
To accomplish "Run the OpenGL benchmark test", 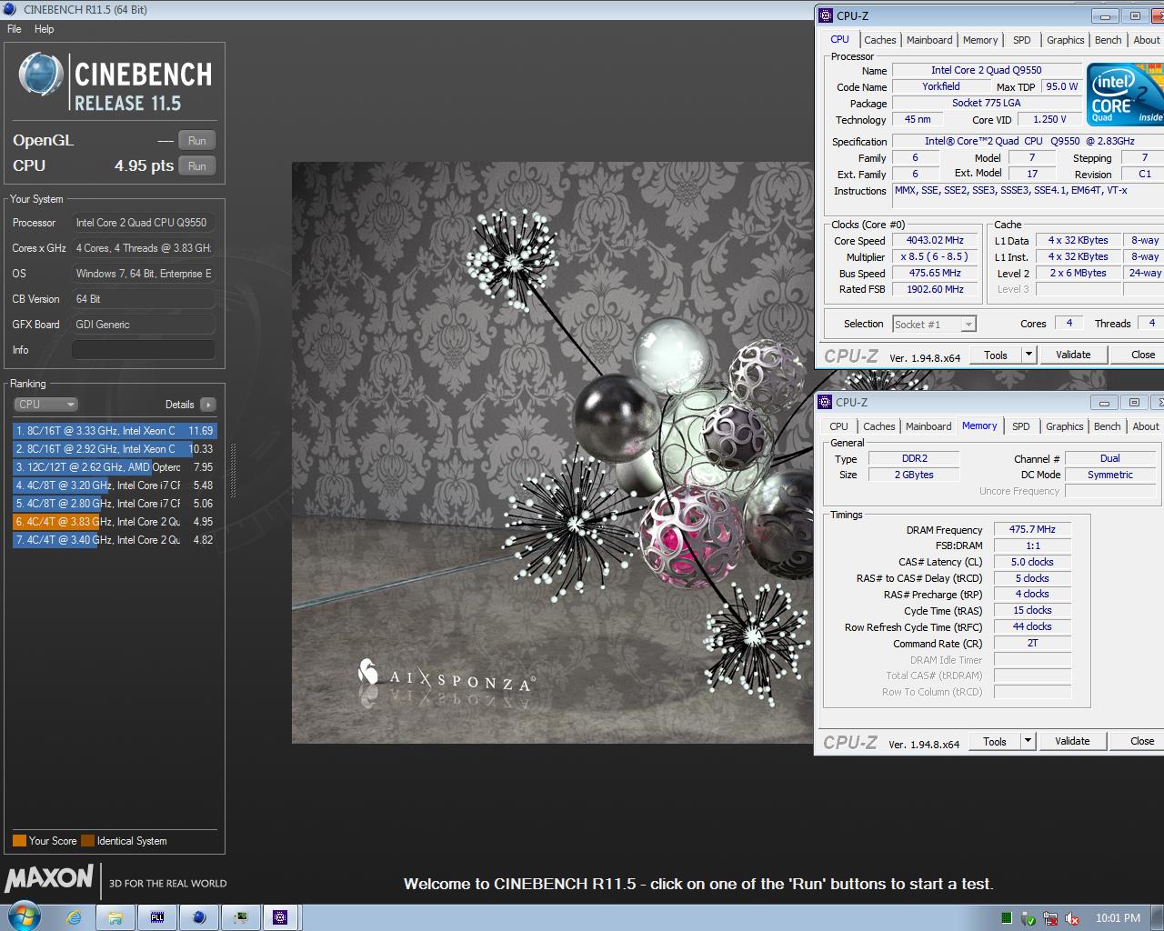I will click(x=197, y=141).
